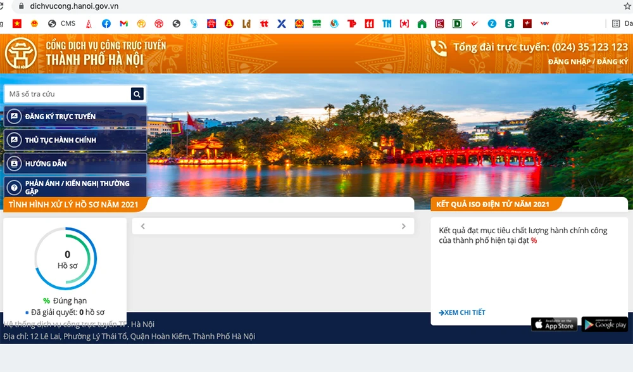Viewport: 633px width, 372px height.
Task: Click the search magnifier button beside Mã số tra cứu
Action: (137, 94)
